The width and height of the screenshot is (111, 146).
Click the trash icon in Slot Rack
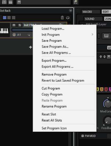pos(62,17)
